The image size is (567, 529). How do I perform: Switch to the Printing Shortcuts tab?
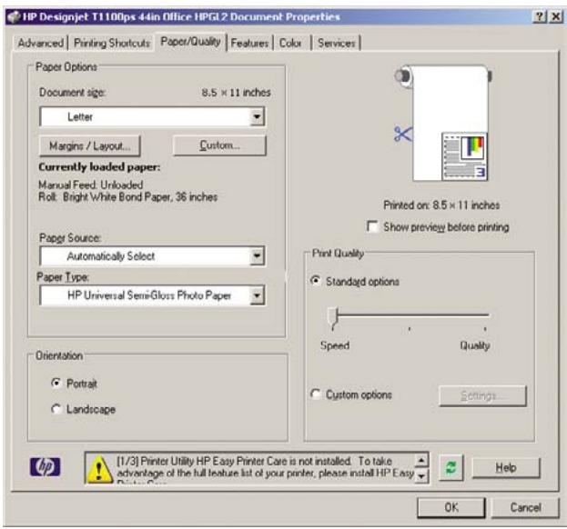click(x=112, y=43)
